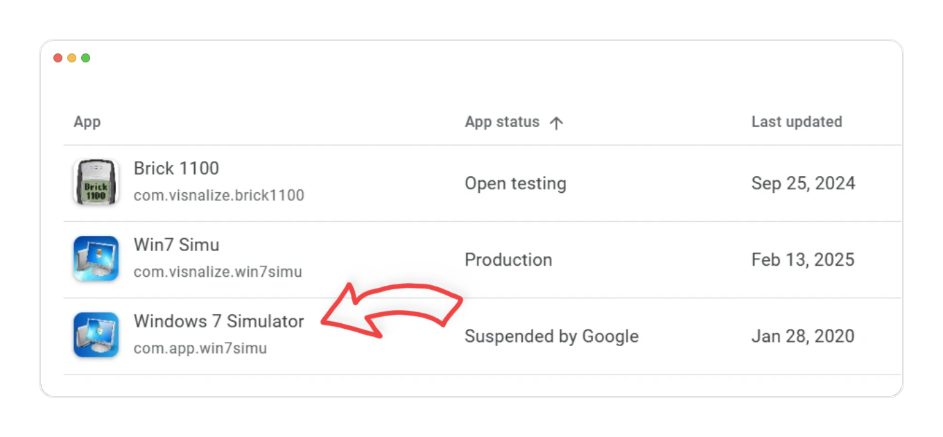Sort apps by Last updated column
This screenshot has height=437, width=943.
coord(796,121)
